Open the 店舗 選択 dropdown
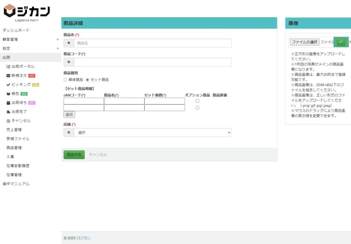Viewport: 351px width, 244px height. 153,132
